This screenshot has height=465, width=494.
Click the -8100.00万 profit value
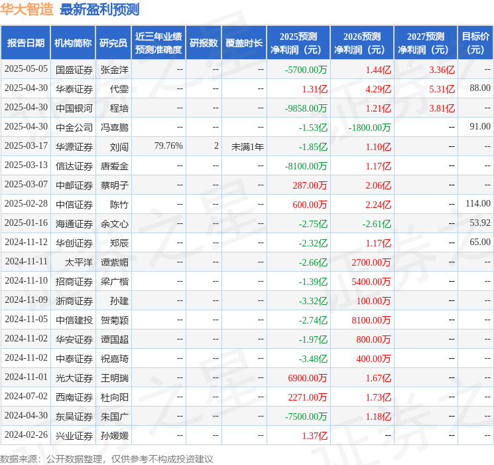point(306,166)
